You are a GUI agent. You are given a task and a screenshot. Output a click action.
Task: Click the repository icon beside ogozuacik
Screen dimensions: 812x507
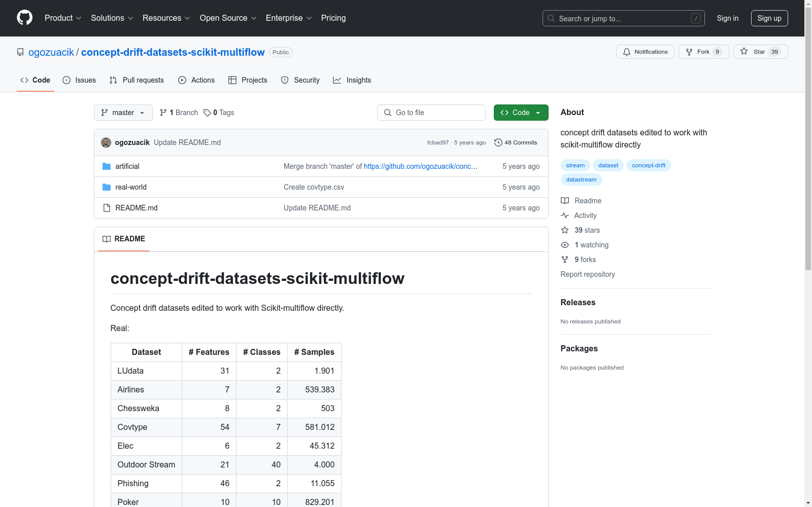pyautogui.click(x=20, y=52)
